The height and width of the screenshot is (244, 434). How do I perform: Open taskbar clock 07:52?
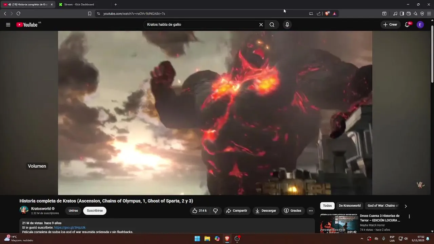418,239
